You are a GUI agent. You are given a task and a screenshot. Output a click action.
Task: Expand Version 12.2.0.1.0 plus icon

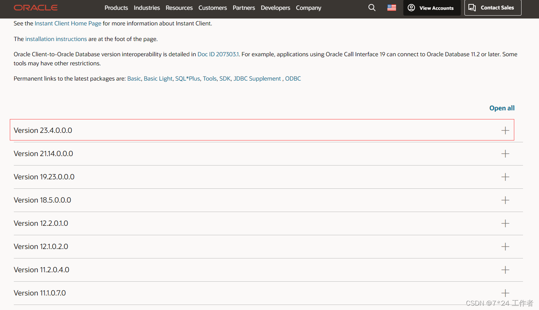pyautogui.click(x=505, y=223)
